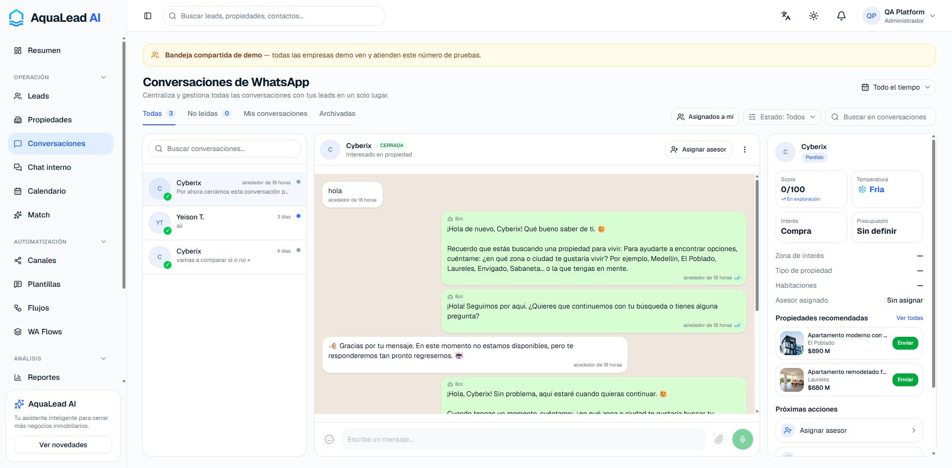The image size is (952, 468).
Task: Open notifications bell
Action: point(841,16)
